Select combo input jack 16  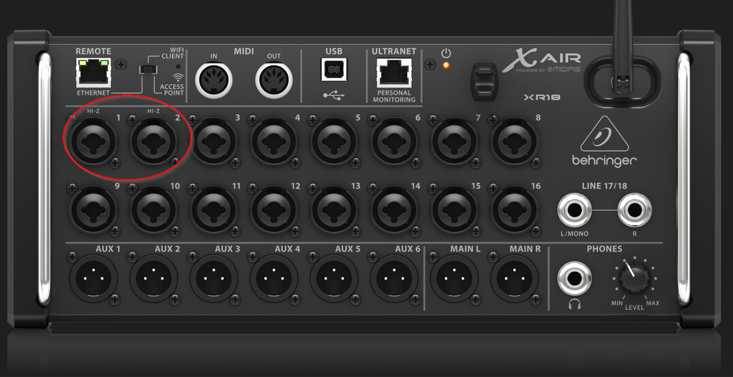(514, 209)
